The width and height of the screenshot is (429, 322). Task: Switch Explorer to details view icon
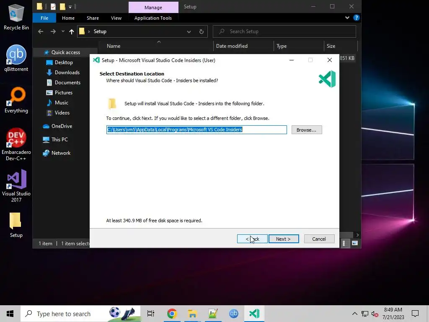click(x=344, y=243)
